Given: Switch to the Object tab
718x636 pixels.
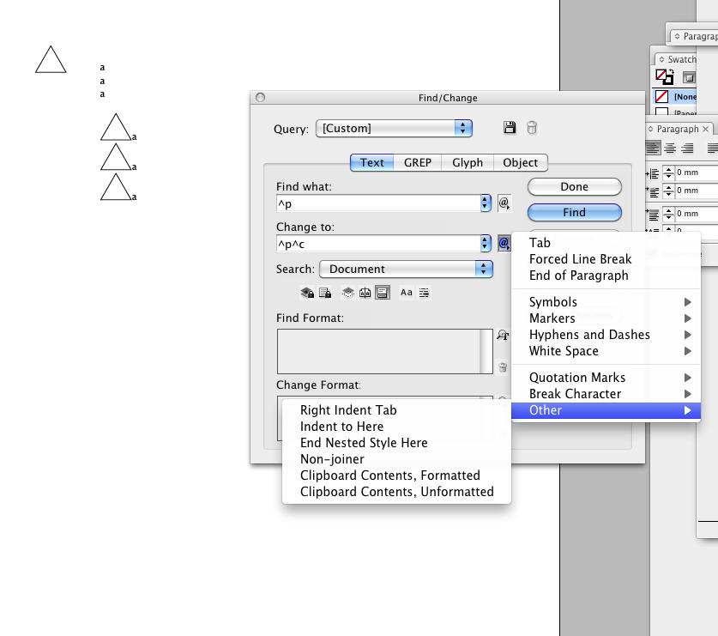Looking at the screenshot, I should (x=520, y=163).
